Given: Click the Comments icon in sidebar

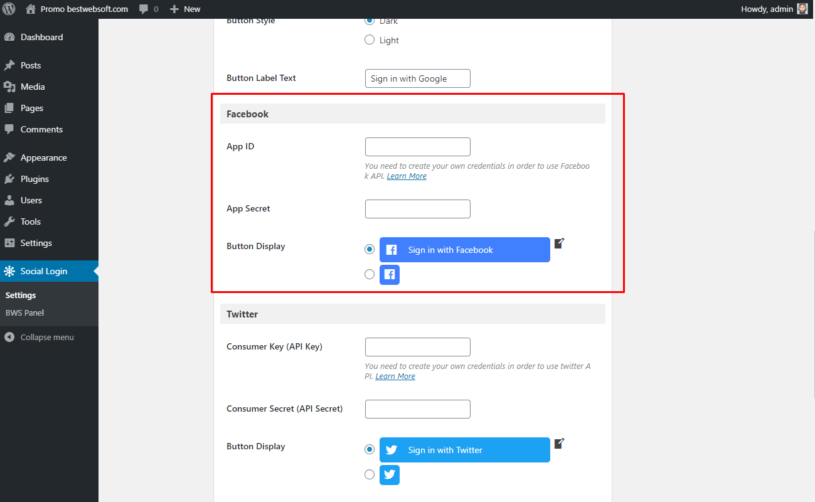Looking at the screenshot, I should (x=9, y=129).
